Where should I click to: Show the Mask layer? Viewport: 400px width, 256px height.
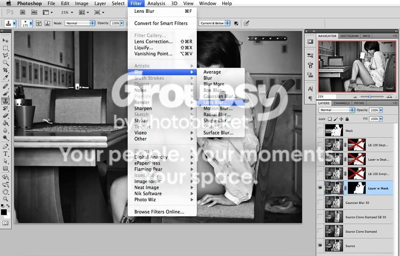click(x=320, y=130)
